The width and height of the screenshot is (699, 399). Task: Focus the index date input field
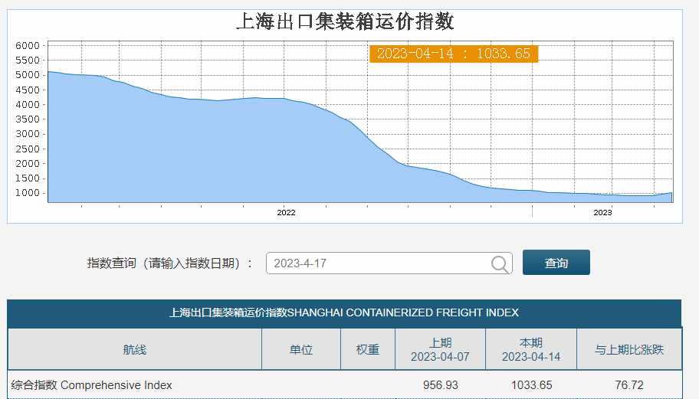389,263
